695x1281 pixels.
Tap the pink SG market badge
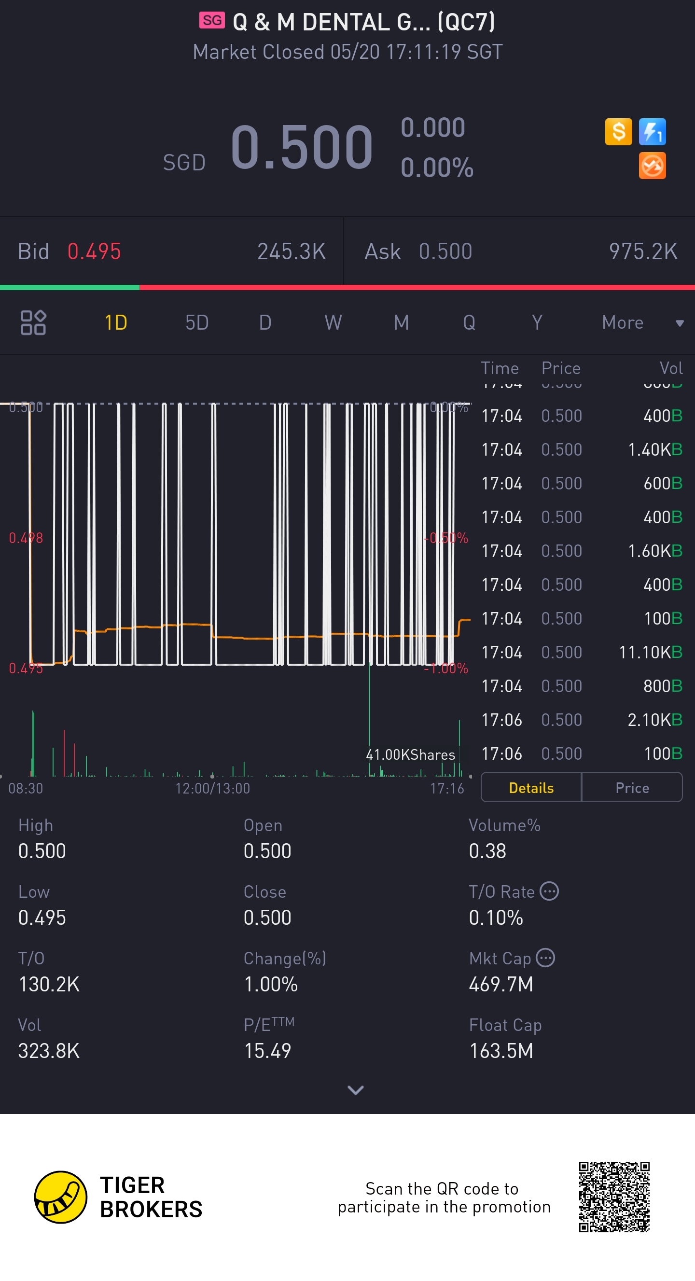[212, 20]
